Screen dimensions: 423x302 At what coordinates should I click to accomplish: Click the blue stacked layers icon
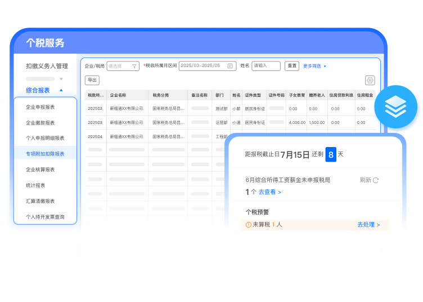pos(397,105)
